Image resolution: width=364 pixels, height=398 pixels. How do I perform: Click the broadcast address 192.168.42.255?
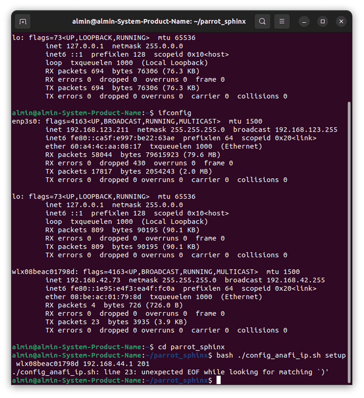[x=295, y=280]
